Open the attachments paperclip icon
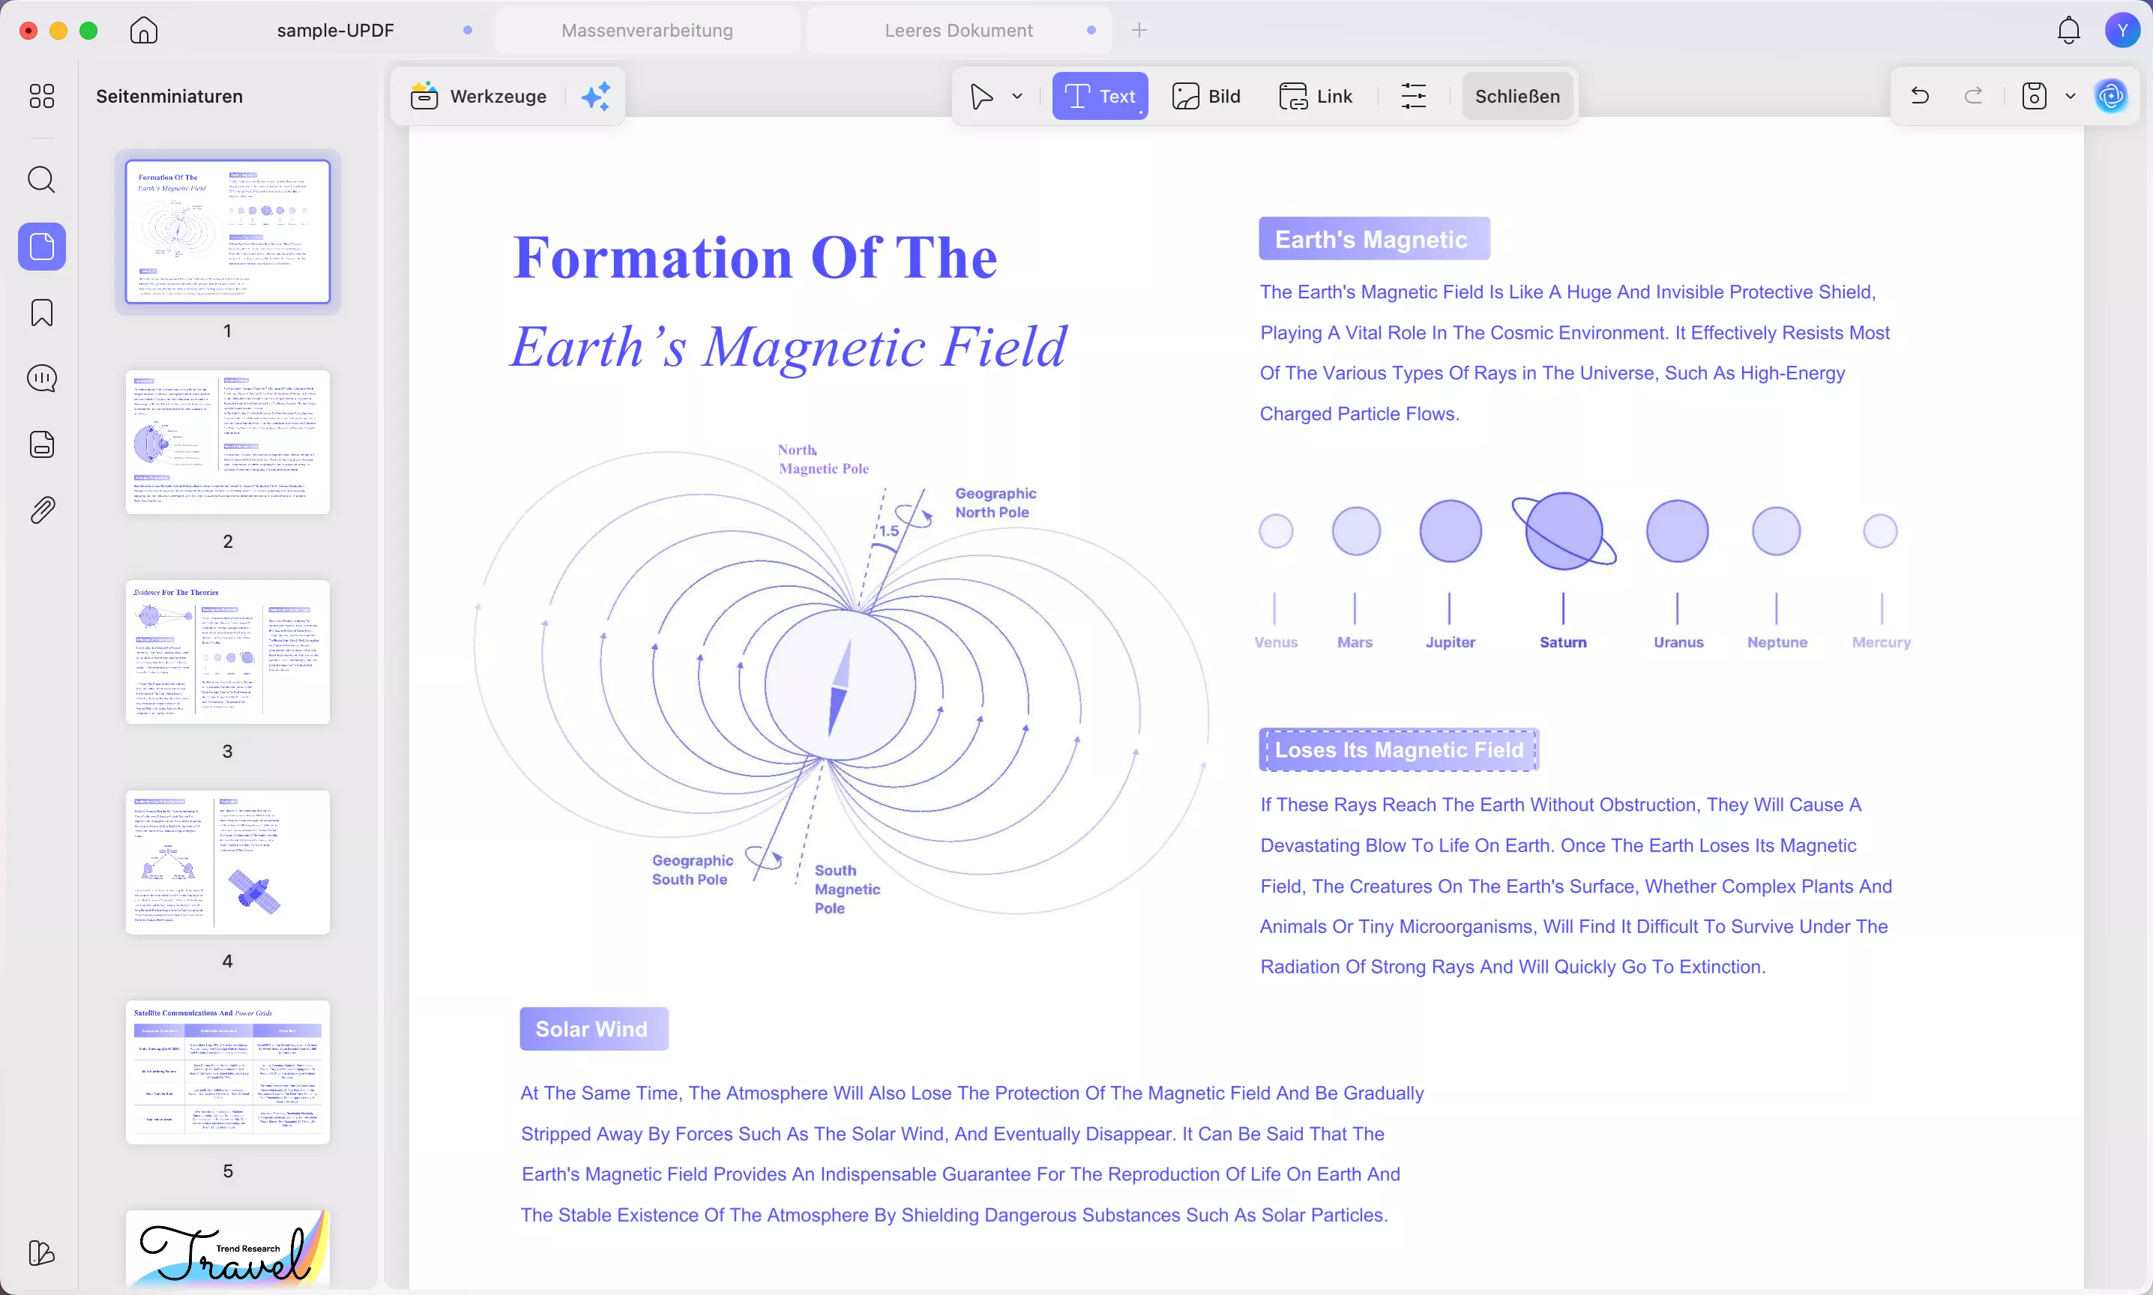Screen dimensions: 2153x1295 41,510
